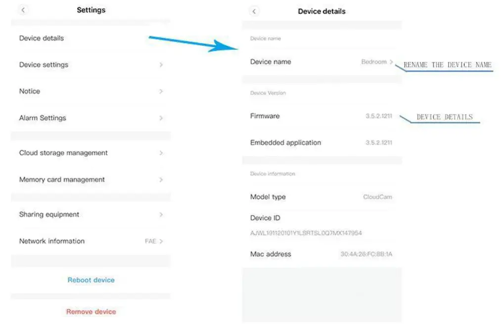This screenshot has height=324, width=503.
Task: Click the Reboot device link
Action: (x=91, y=280)
